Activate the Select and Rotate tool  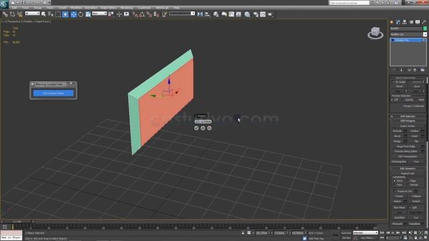coord(80,14)
